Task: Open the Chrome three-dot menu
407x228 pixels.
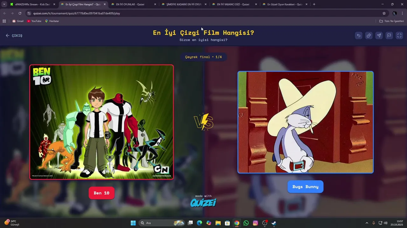Action: click(403, 13)
